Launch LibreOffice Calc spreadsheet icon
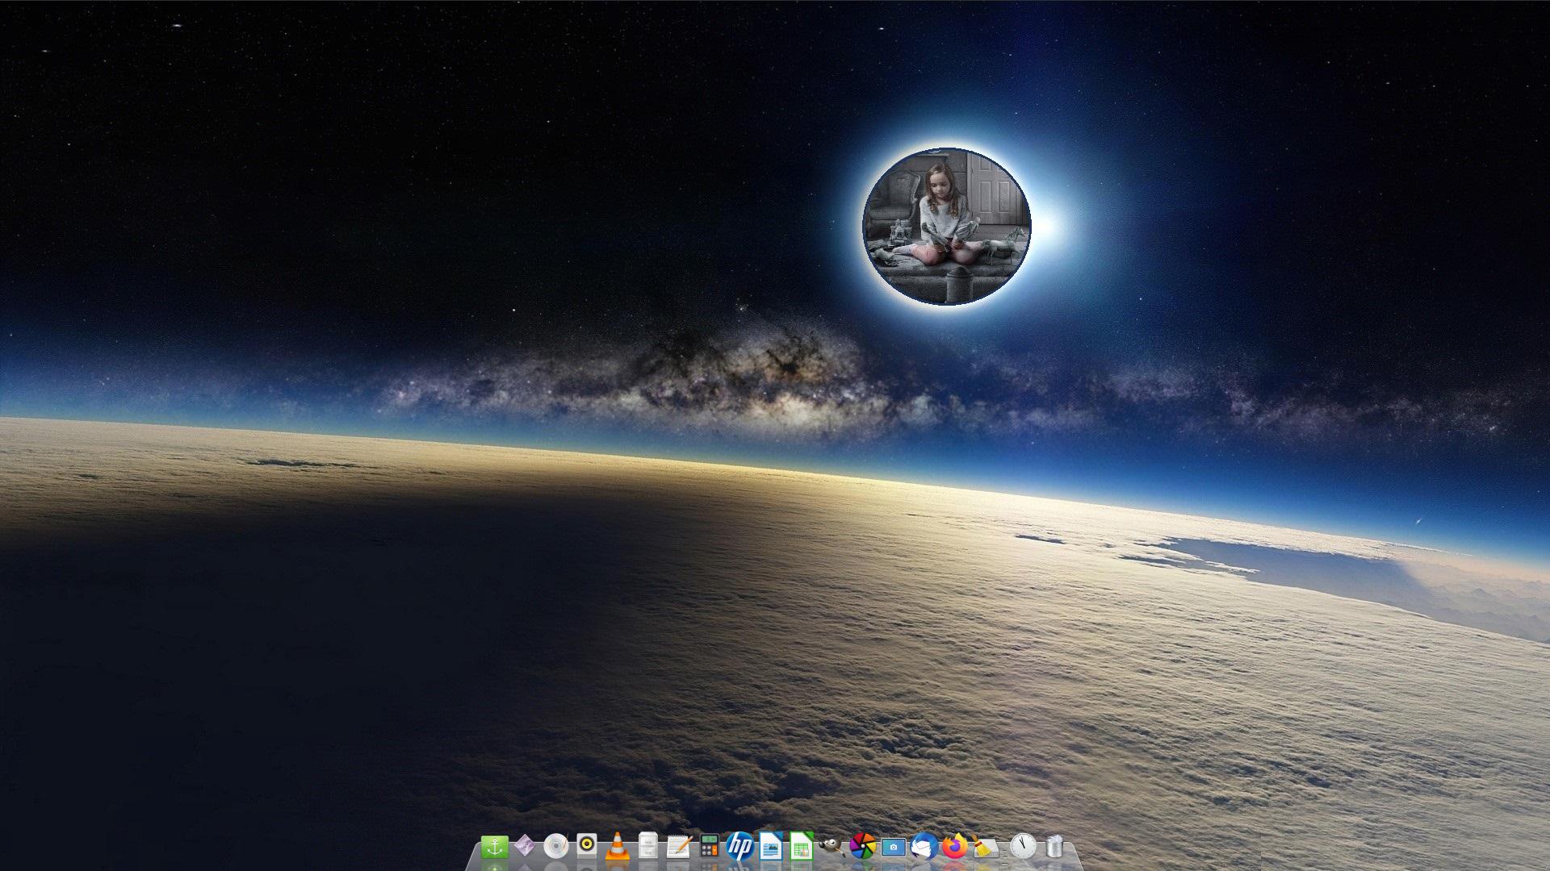Viewport: 1550px width, 871px height. click(801, 847)
